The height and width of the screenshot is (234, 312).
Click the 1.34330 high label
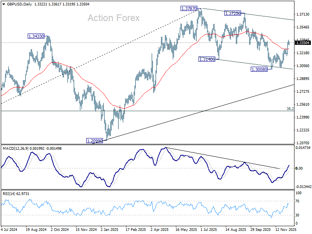pyautogui.click(x=36, y=36)
